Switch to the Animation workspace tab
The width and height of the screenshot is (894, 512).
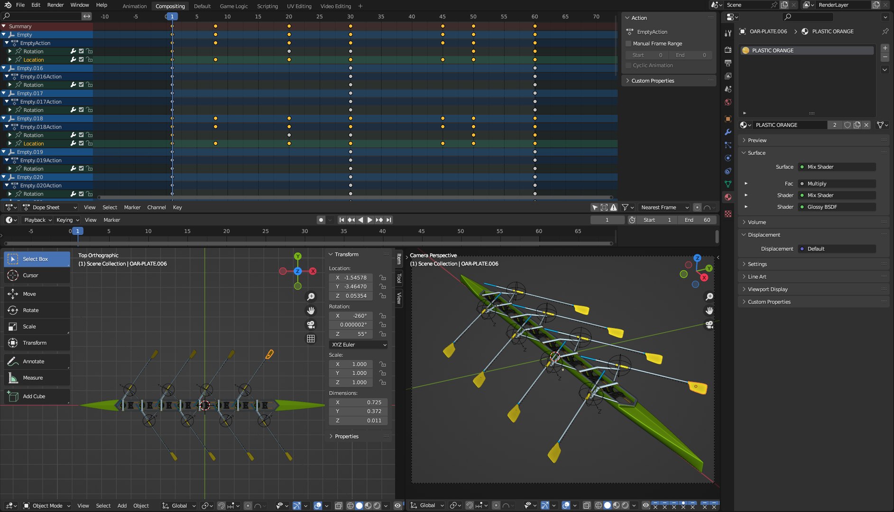(135, 6)
